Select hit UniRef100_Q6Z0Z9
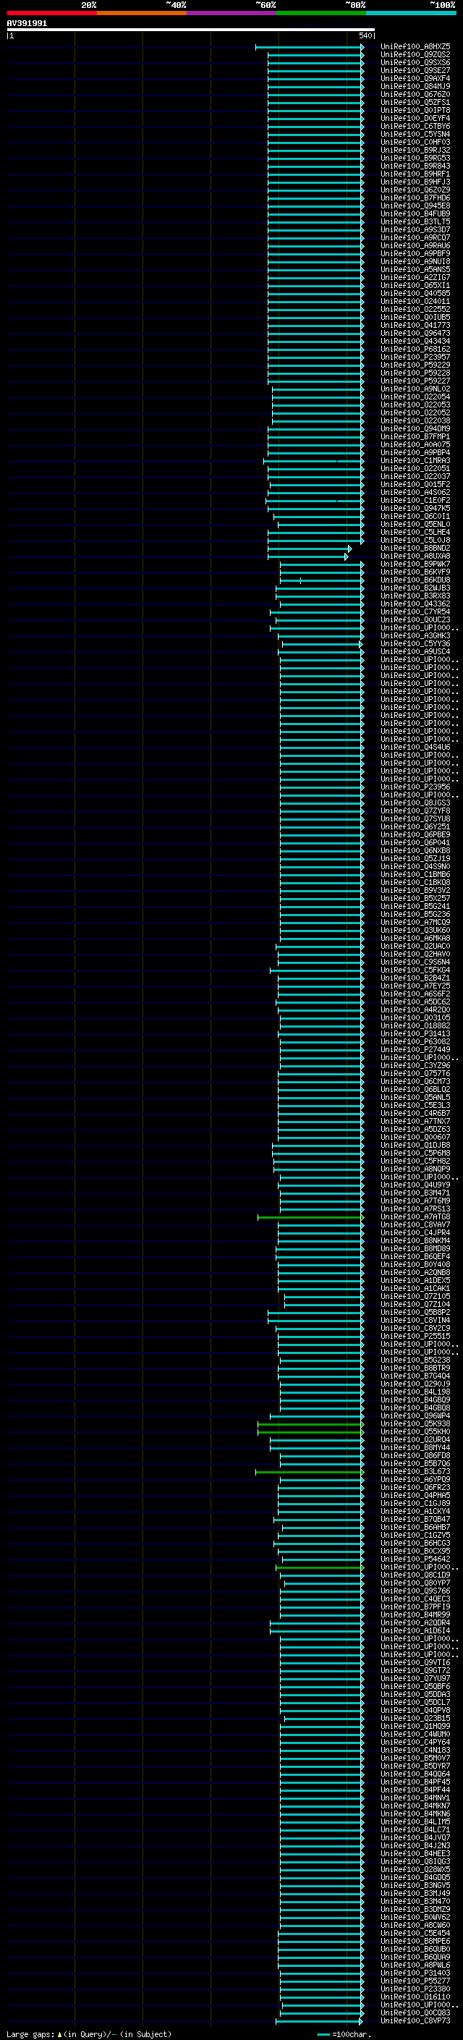This screenshot has width=463, height=2040. pos(415,190)
